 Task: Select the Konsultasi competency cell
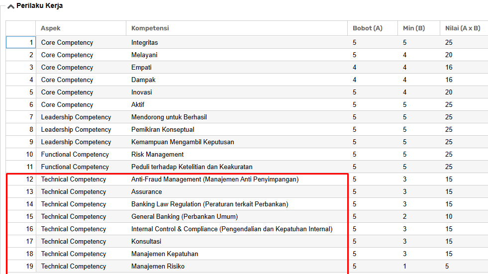pyautogui.click(x=236, y=241)
